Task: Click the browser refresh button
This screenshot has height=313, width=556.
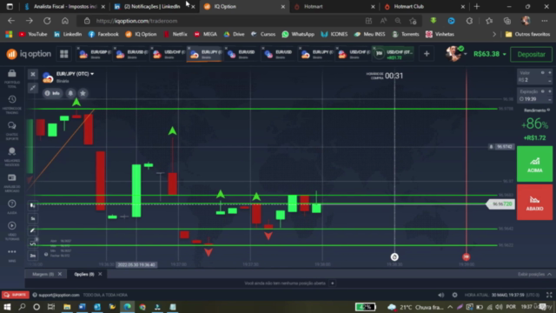Action: 47,21
